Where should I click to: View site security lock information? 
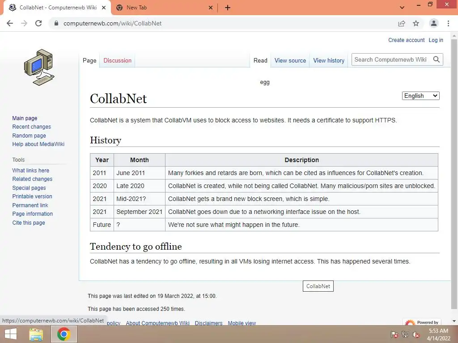(56, 23)
